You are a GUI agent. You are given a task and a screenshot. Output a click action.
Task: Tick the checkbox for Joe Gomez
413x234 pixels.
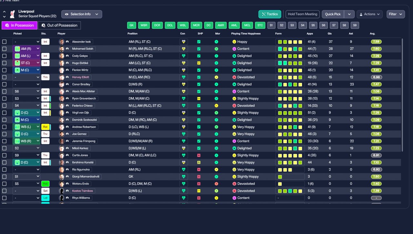click(4, 134)
